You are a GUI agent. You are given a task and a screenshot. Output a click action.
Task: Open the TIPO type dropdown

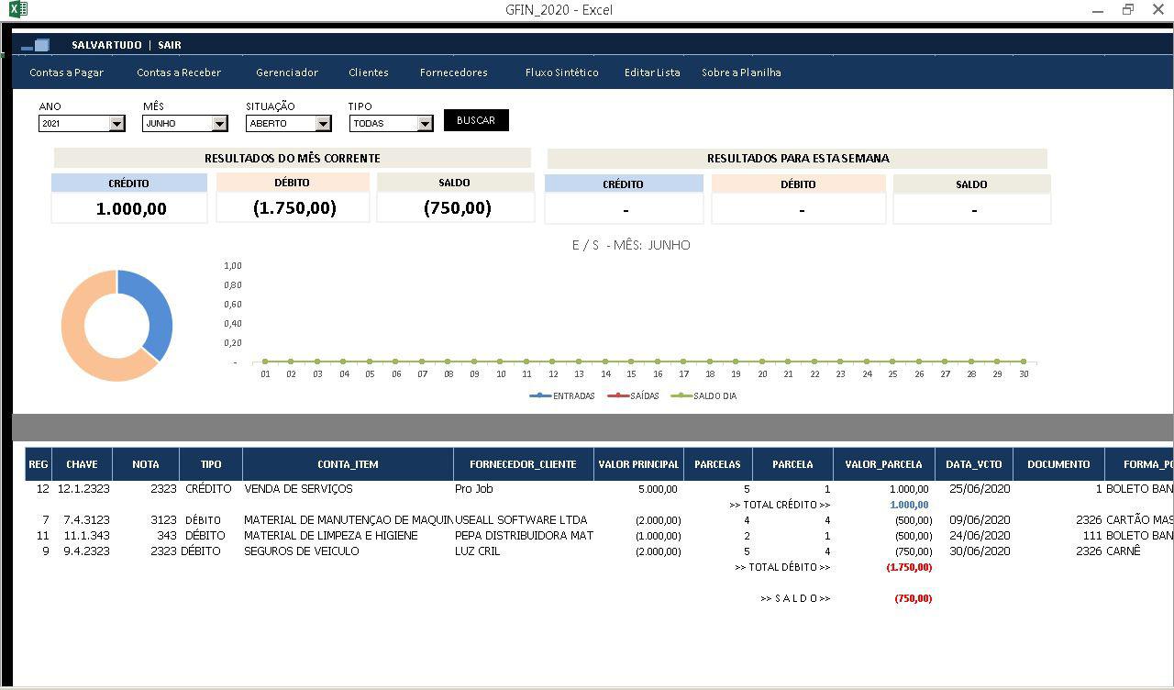[x=424, y=124]
